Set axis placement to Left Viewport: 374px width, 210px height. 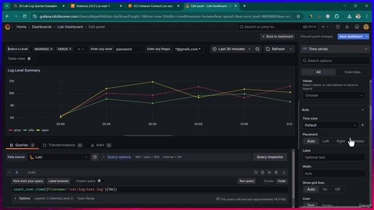(325, 141)
